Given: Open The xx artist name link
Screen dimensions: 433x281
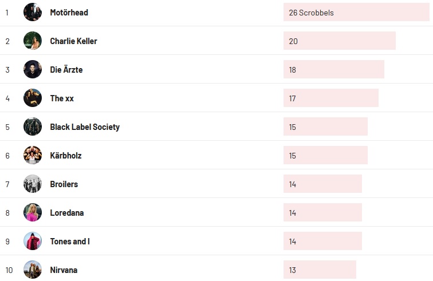Looking at the screenshot, I should [x=62, y=98].
